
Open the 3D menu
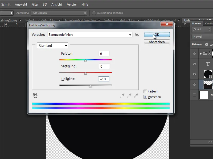tap(45, 5)
